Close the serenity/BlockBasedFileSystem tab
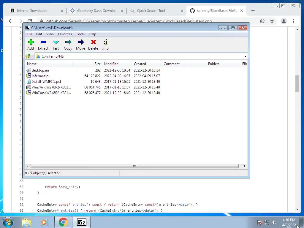 [242, 11]
